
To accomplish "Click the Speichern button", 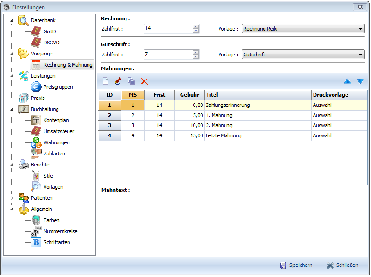I will click(296, 265).
